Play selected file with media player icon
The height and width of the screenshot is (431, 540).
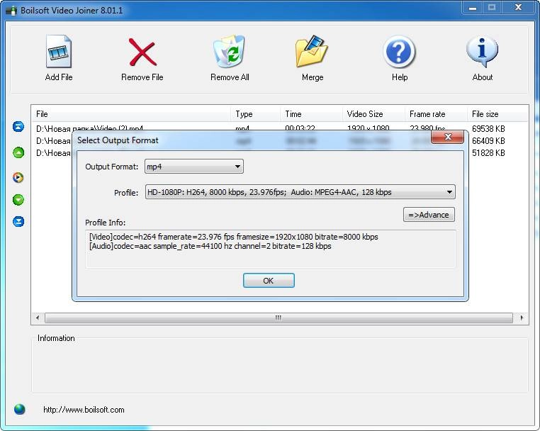(18, 177)
